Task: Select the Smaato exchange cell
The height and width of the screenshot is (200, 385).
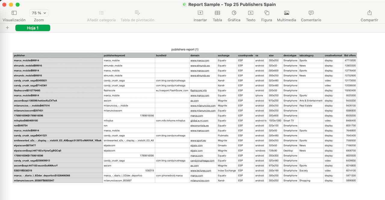Action: 227,146
